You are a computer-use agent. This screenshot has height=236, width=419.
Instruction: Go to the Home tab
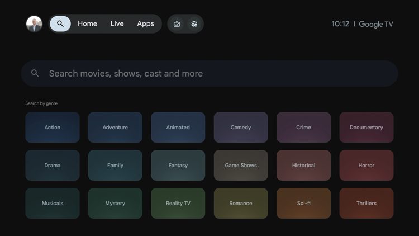coord(87,23)
